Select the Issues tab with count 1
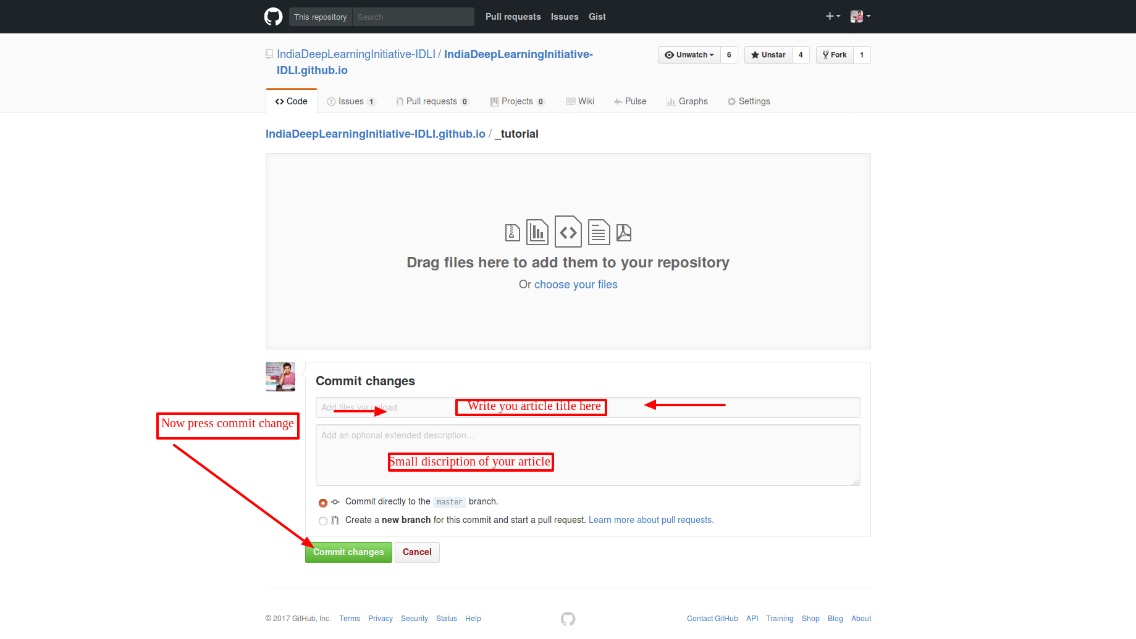This screenshot has height=639, width=1136. click(x=351, y=101)
